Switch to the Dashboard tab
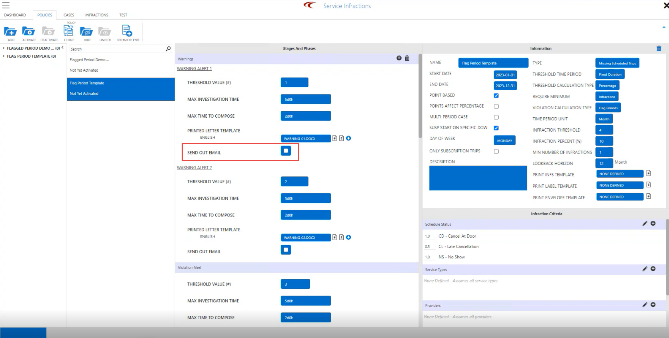Viewport: 669px width, 338px height. tap(15, 15)
